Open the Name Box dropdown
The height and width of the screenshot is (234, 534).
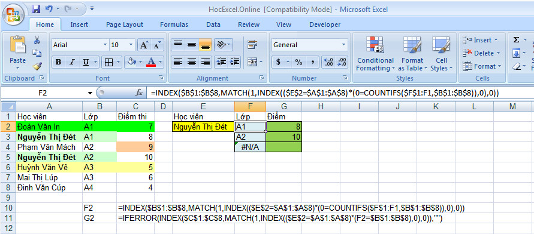click(x=90, y=93)
